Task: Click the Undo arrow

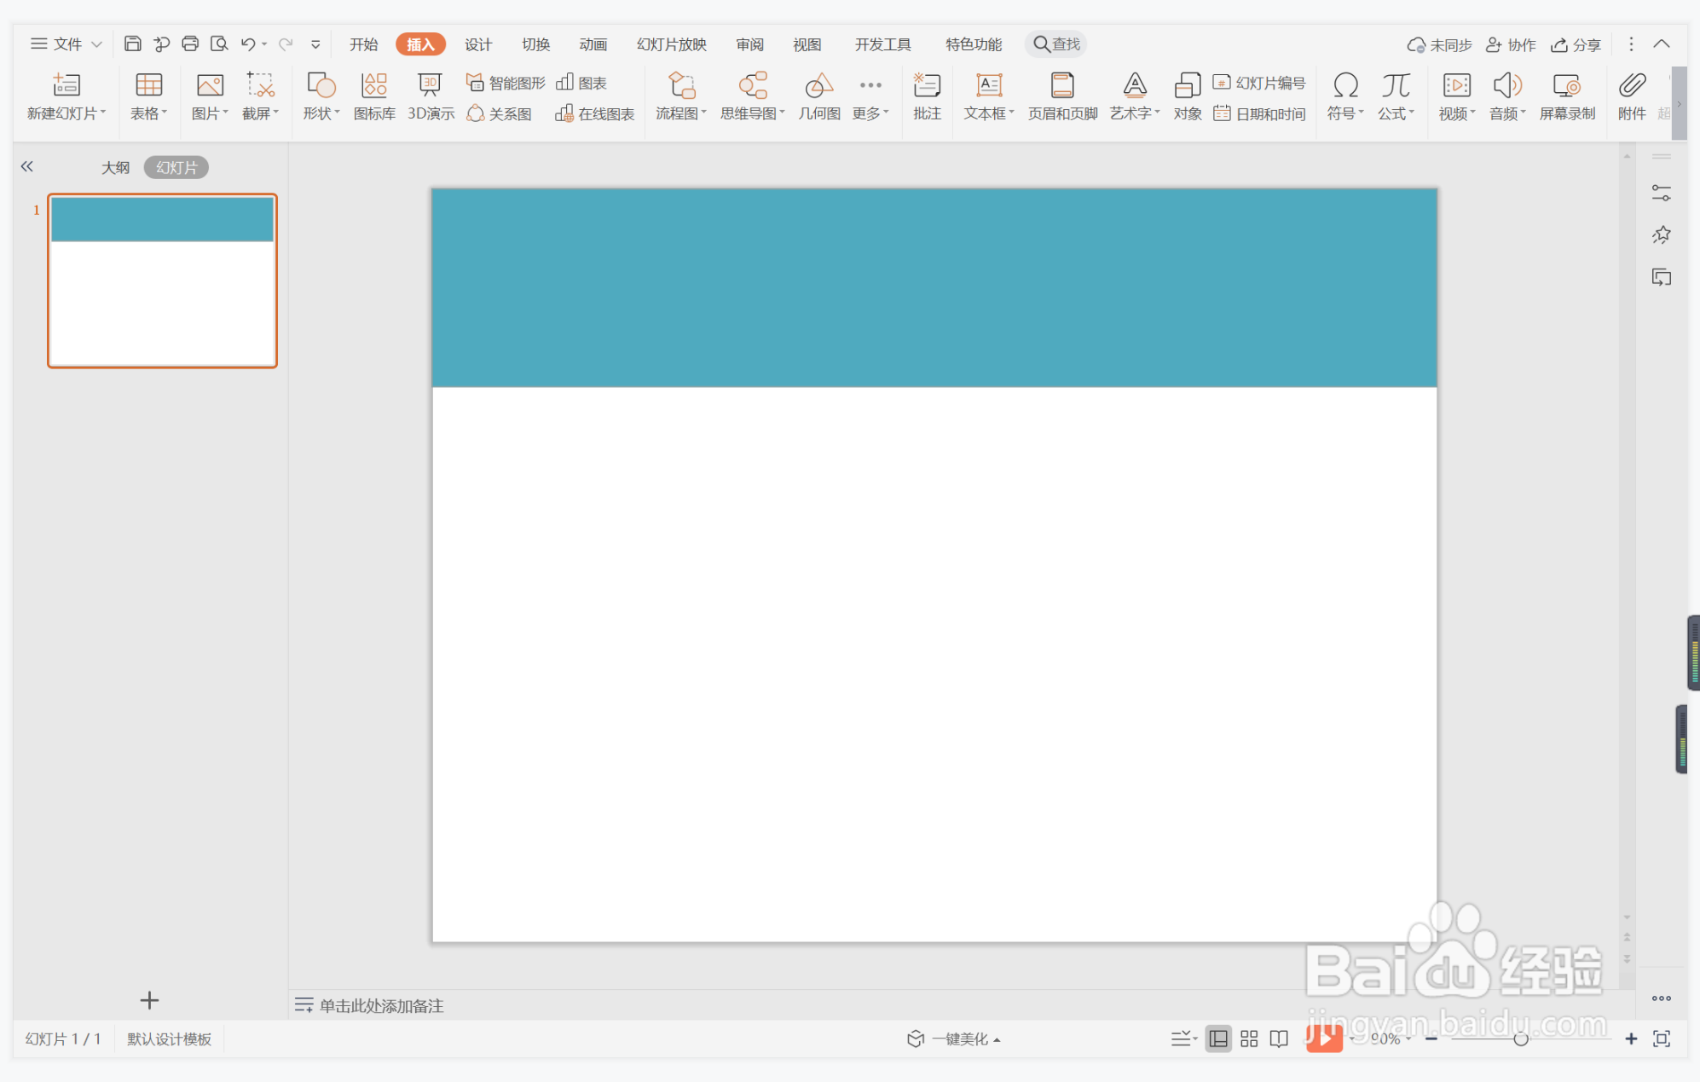Action: click(248, 43)
